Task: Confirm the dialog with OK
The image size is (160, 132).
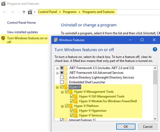Action: pyautogui.click(x=126, y=127)
